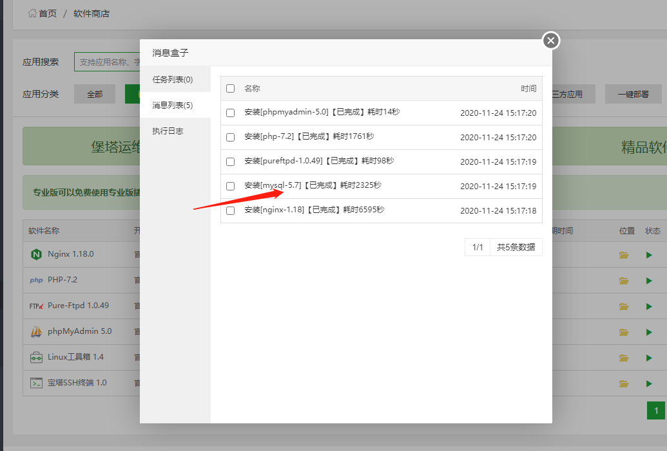
Task: Tick the select-all checkbox in the message header
Action: click(230, 88)
